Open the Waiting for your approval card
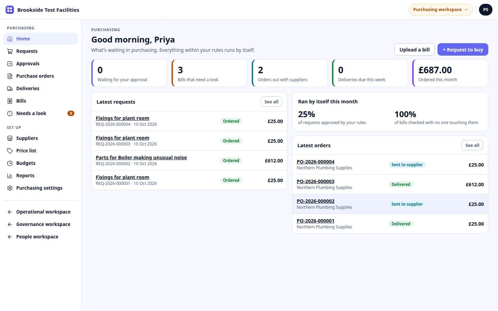The height and width of the screenshot is (311, 498). 129,73
